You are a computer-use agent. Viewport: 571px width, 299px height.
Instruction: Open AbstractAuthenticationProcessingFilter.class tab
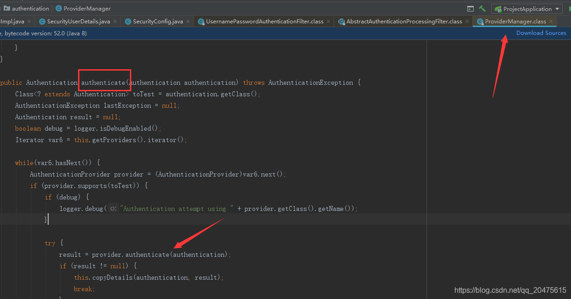[x=404, y=22]
